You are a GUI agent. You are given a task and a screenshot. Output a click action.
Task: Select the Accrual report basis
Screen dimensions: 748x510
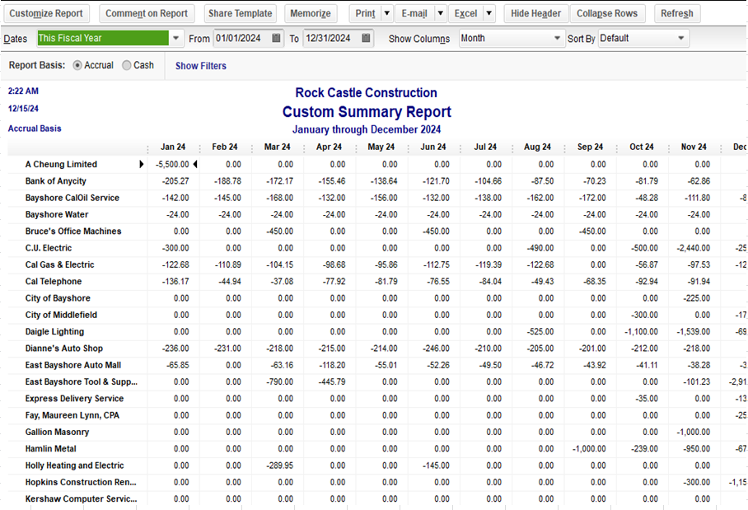coord(78,66)
